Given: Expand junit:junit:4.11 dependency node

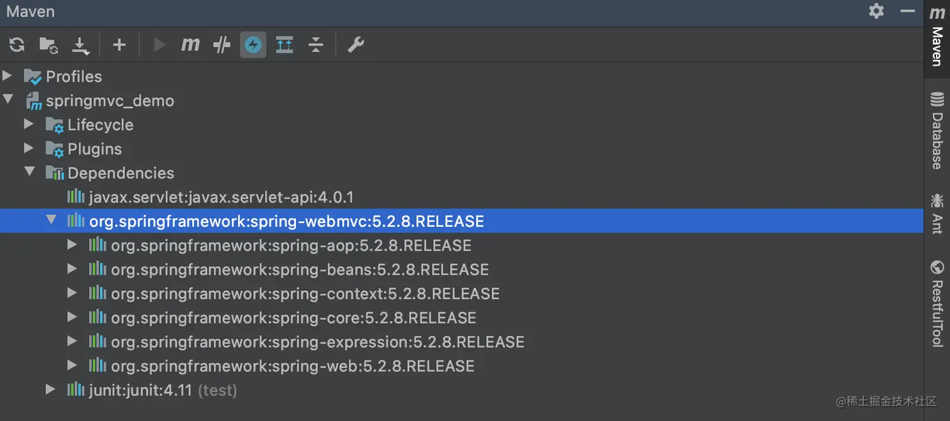Looking at the screenshot, I should click(x=51, y=390).
